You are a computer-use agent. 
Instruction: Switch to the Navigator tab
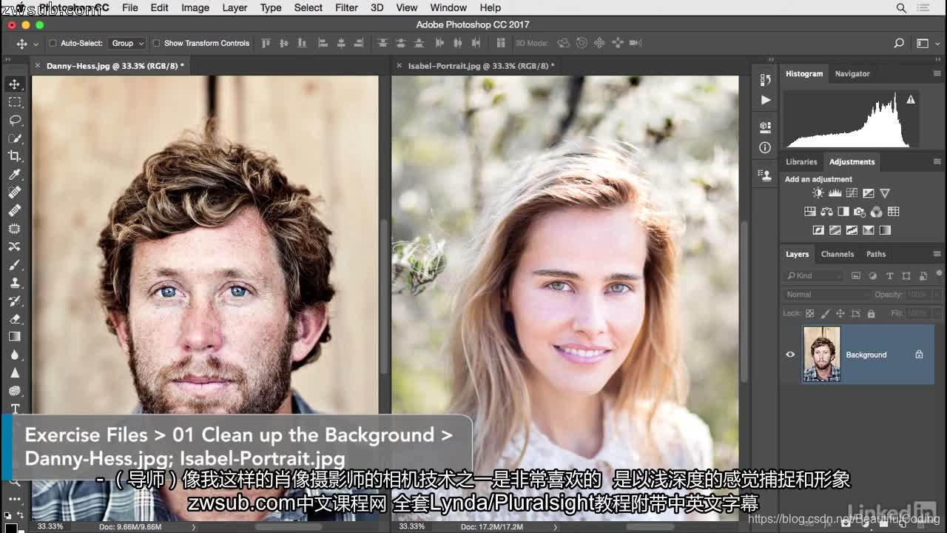coord(852,74)
